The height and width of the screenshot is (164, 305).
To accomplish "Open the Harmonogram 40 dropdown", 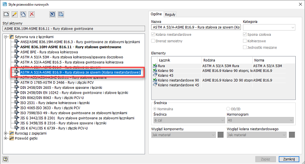I will point(260,120).
